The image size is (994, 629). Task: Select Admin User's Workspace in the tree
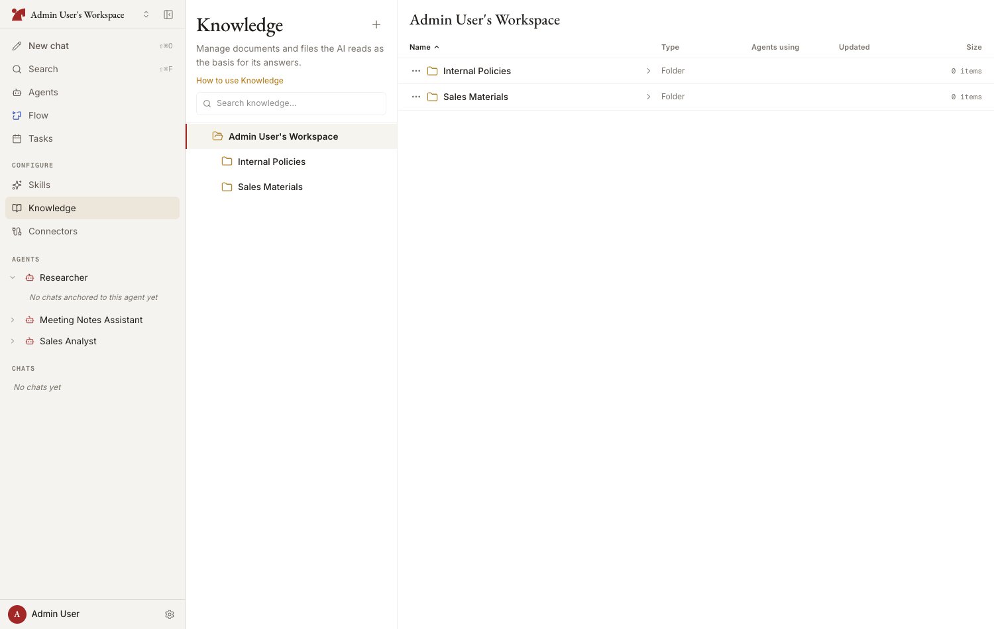[292, 136]
